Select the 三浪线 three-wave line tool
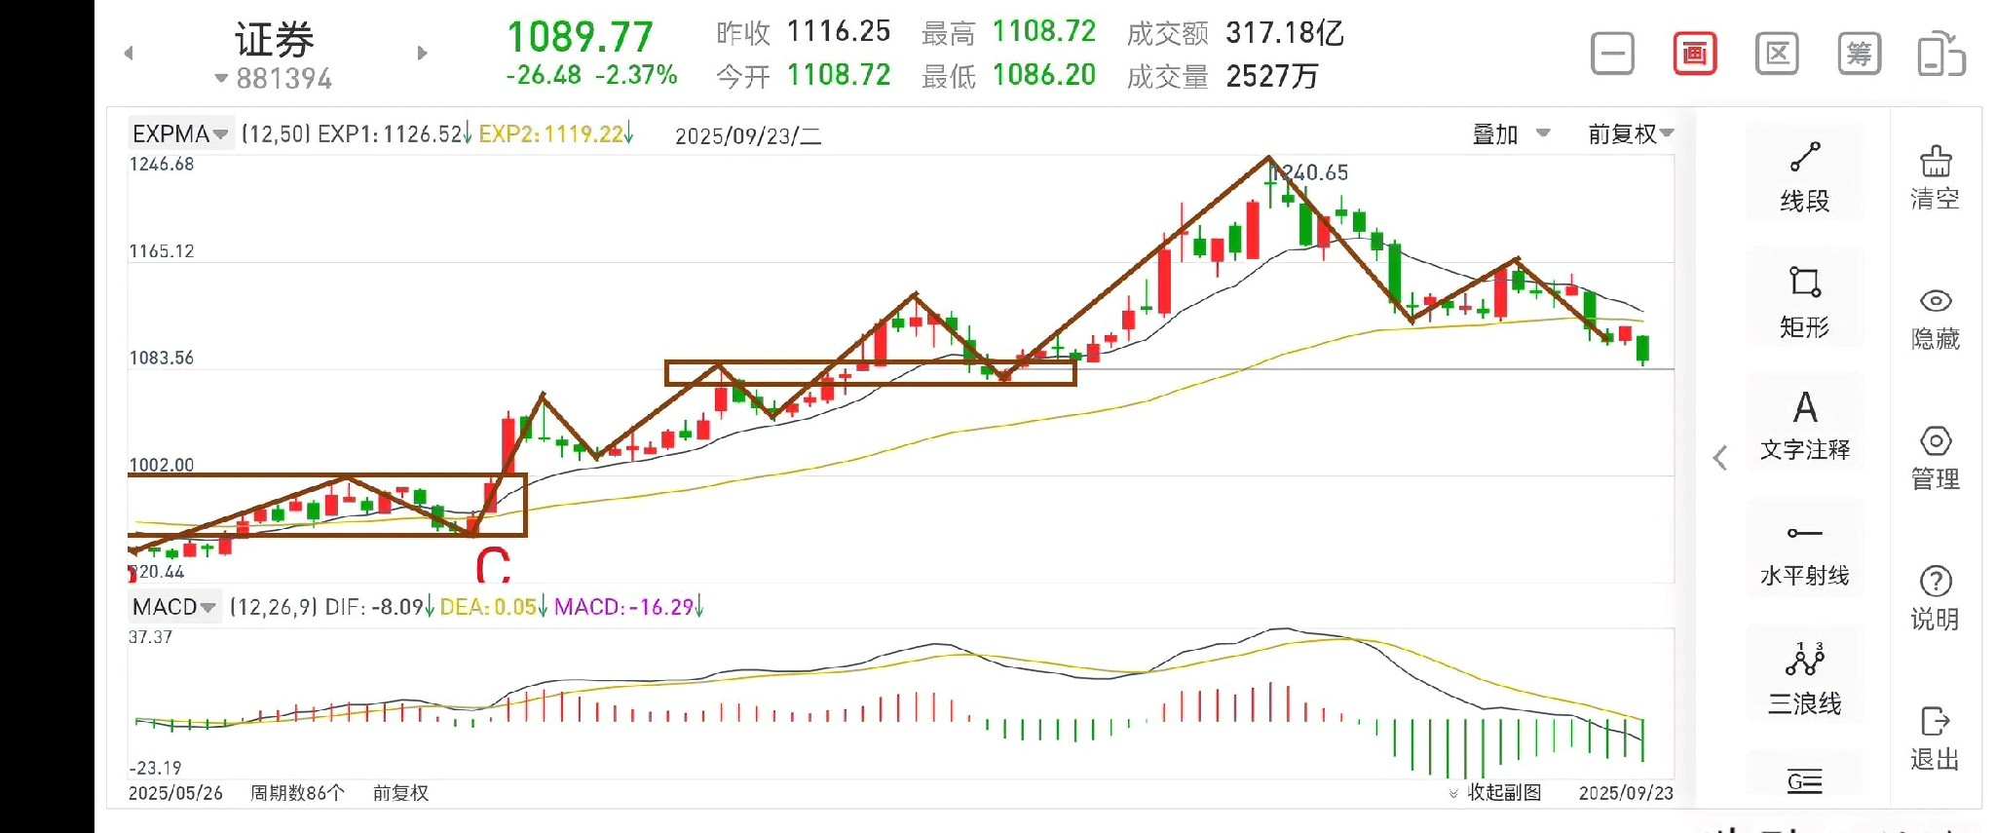 pyautogui.click(x=1804, y=678)
